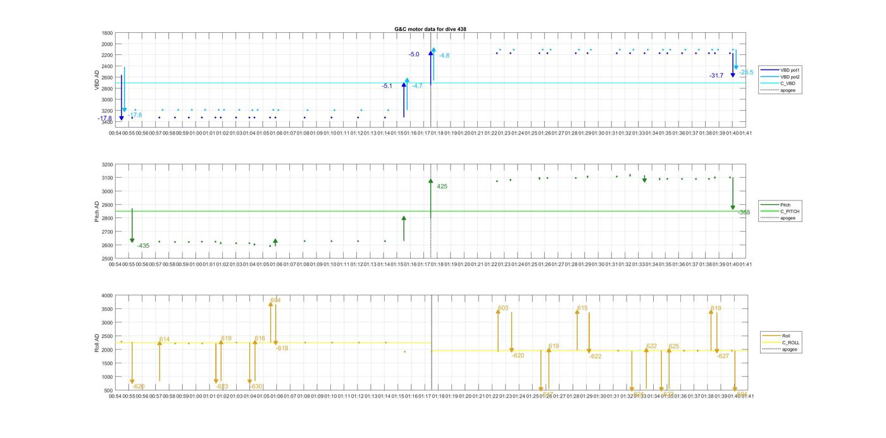Click the 'Pitch AD' y-axis label
Screen dimensions: 886x438
(x=97, y=212)
